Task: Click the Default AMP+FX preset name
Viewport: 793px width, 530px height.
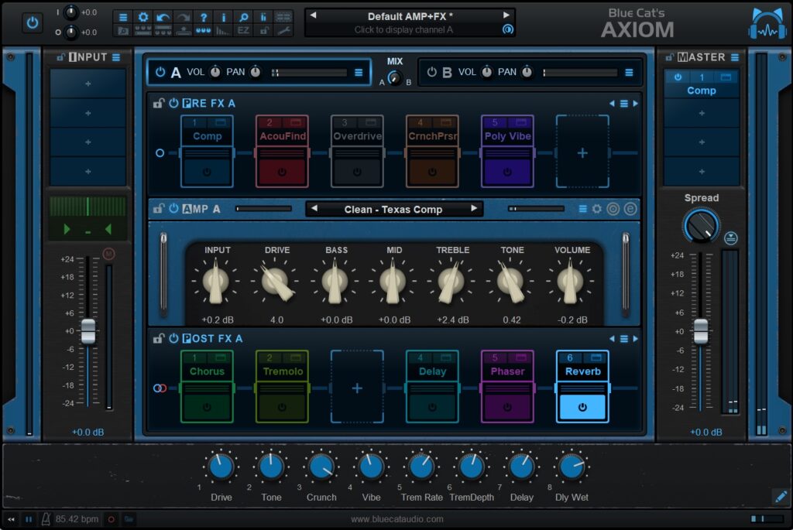Action: [410, 16]
